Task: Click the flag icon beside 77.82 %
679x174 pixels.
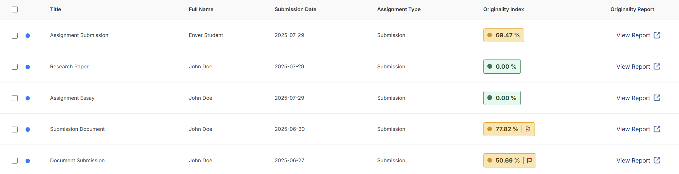Action: [x=528, y=129]
